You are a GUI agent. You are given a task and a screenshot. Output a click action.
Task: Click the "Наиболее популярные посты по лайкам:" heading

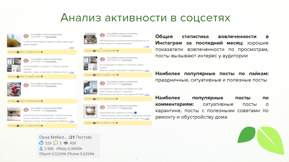(x=212, y=73)
